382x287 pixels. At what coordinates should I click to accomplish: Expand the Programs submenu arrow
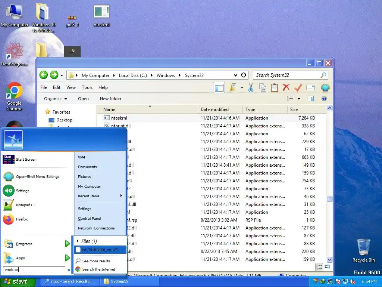(67, 244)
